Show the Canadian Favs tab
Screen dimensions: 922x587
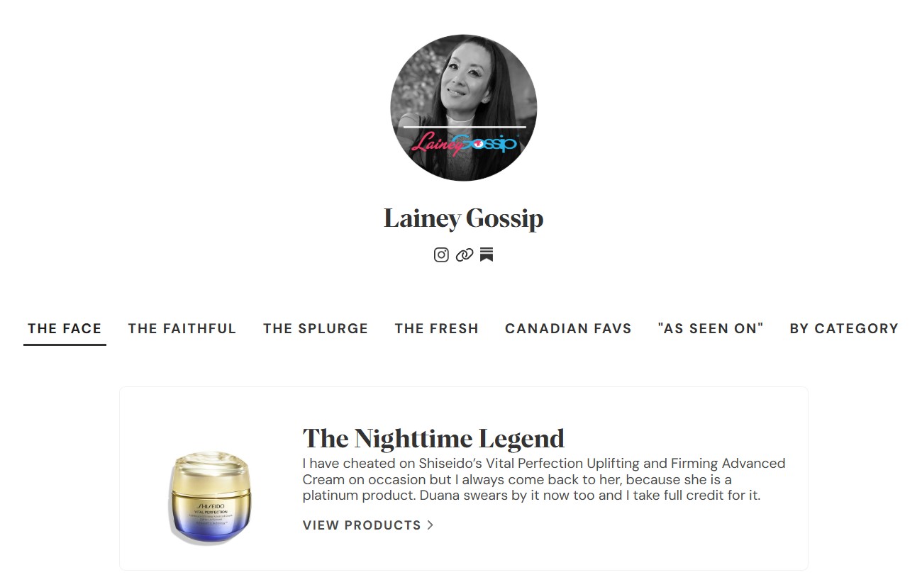[x=568, y=328]
